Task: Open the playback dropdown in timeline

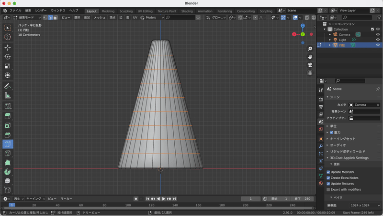Action: (x=18, y=199)
